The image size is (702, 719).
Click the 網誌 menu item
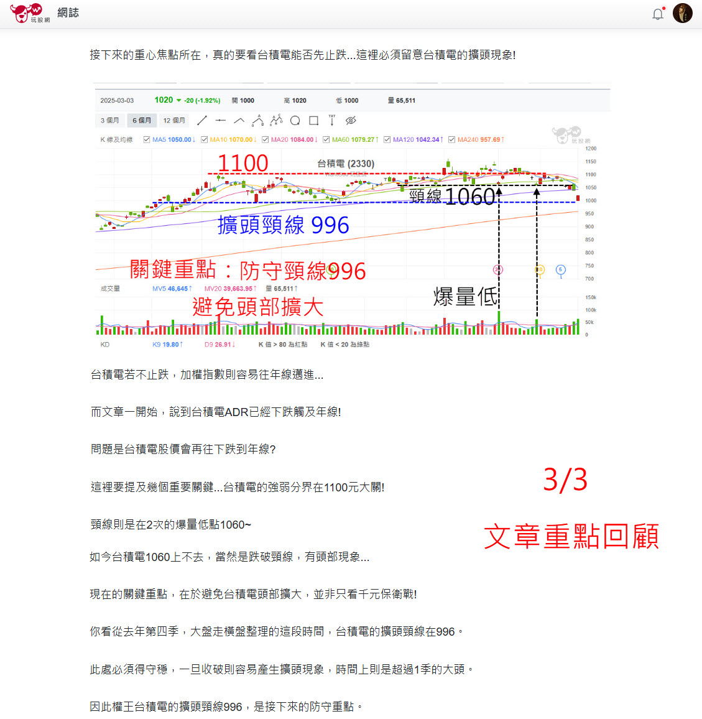[67, 12]
